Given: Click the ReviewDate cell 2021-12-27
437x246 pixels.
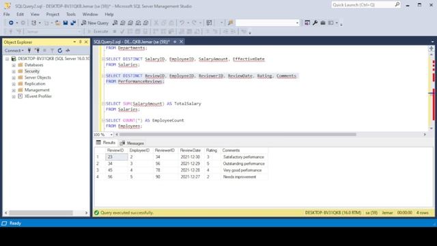Looking at the screenshot, I should click(191, 177).
